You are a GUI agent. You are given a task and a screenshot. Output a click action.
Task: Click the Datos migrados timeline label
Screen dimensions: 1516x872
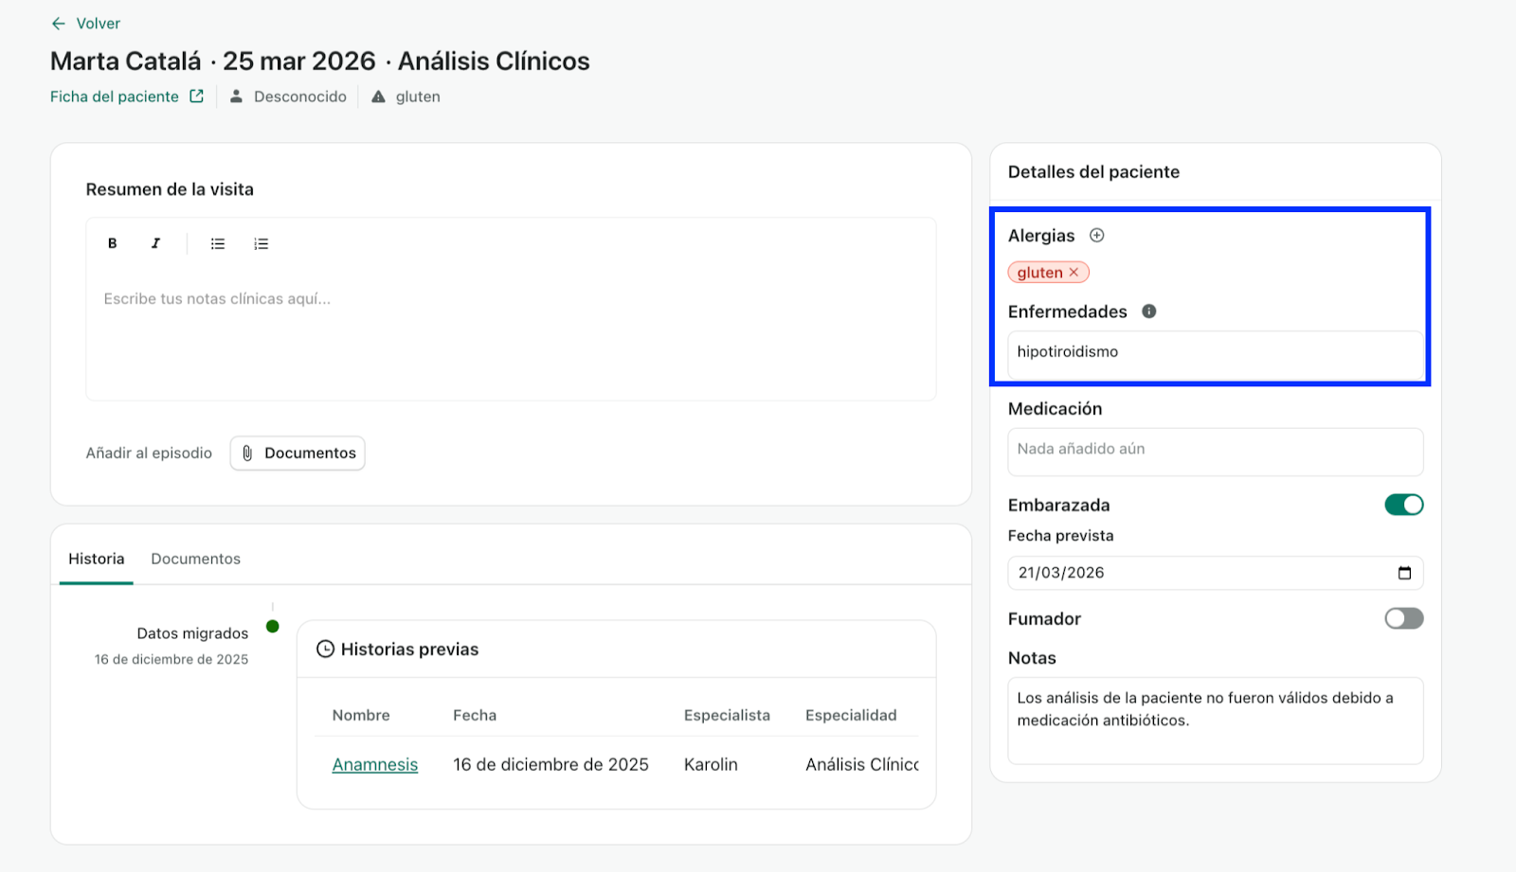(x=192, y=633)
